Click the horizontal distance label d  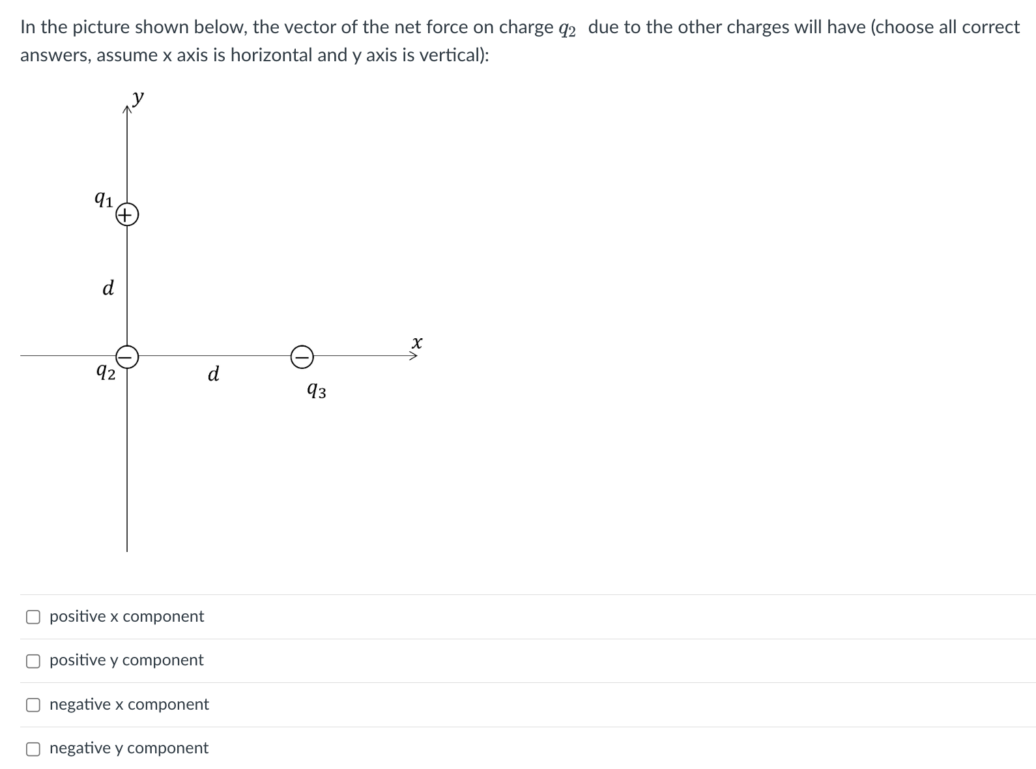[x=213, y=373]
